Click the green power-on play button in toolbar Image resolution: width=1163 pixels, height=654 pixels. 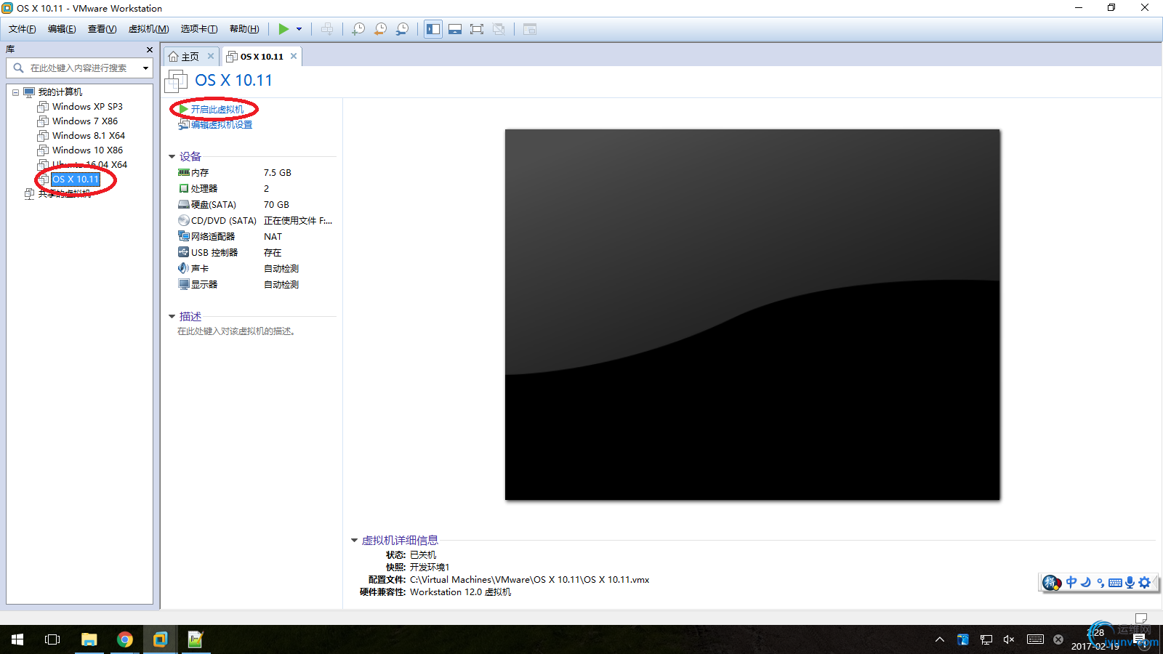coord(283,29)
